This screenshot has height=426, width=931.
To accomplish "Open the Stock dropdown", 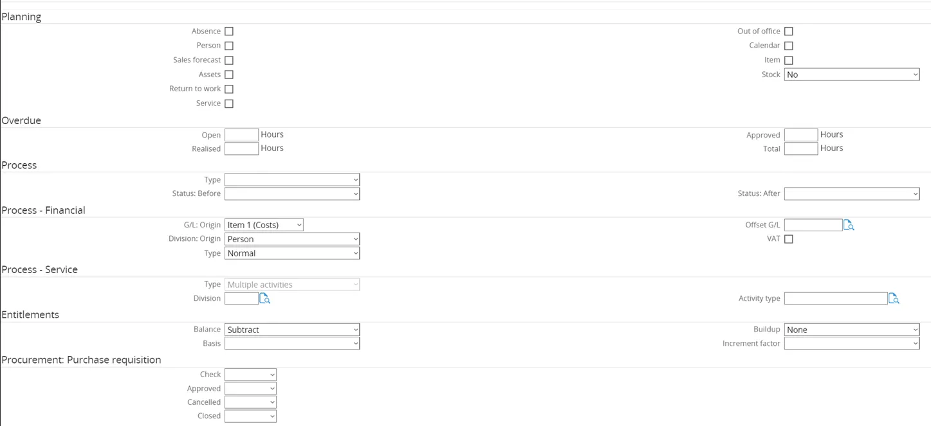I will coord(851,75).
